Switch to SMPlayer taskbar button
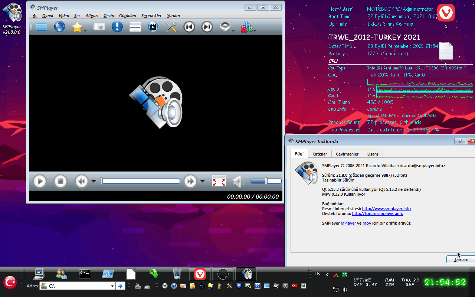This screenshot has height=297, width=475. pyautogui.click(x=246, y=274)
